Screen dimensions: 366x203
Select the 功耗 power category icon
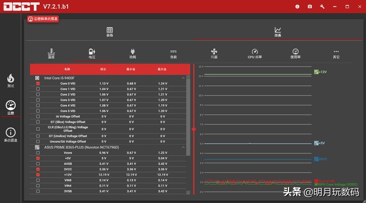132,53
